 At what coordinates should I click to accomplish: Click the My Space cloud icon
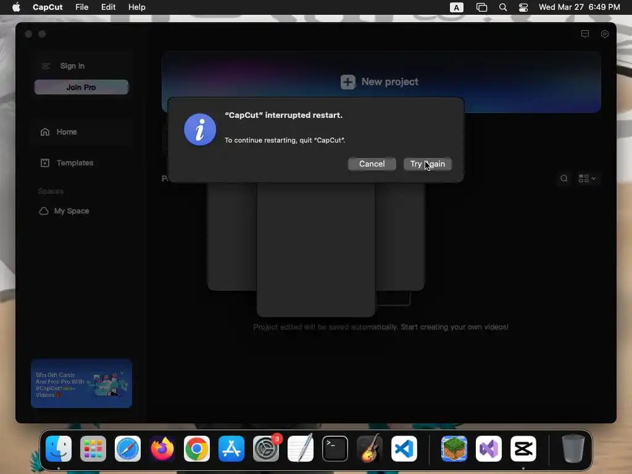(x=44, y=211)
